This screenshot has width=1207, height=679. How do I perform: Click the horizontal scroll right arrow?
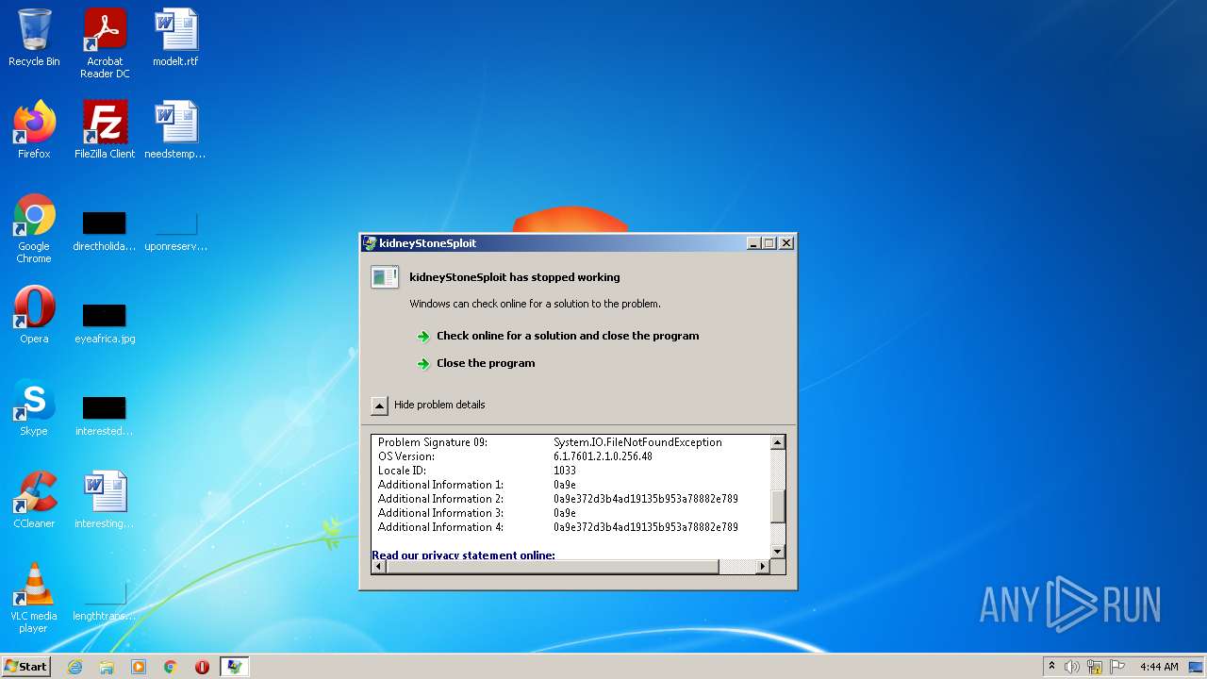[763, 566]
